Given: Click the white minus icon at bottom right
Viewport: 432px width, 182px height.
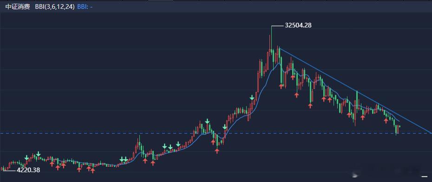Looking at the screenshot, I should pyautogui.click(x=425, y=176).
